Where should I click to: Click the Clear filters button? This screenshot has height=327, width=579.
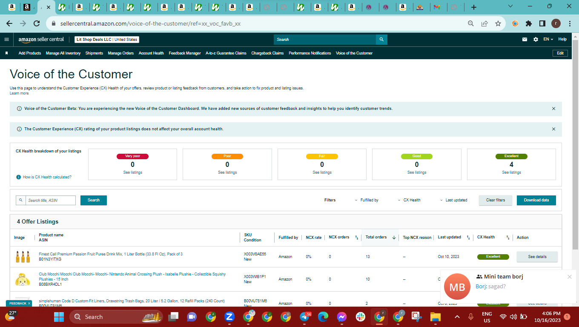(x=496, y=200)
